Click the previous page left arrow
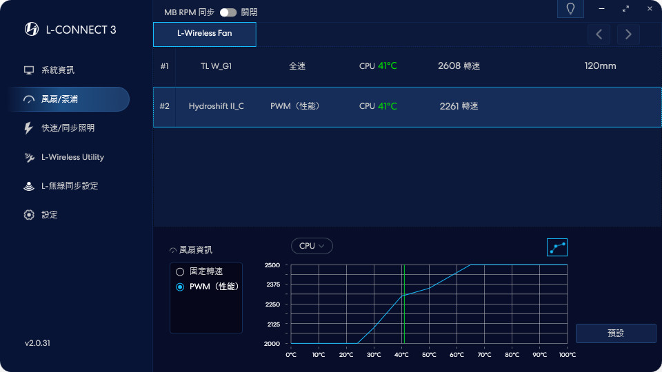 coord(599,34)
